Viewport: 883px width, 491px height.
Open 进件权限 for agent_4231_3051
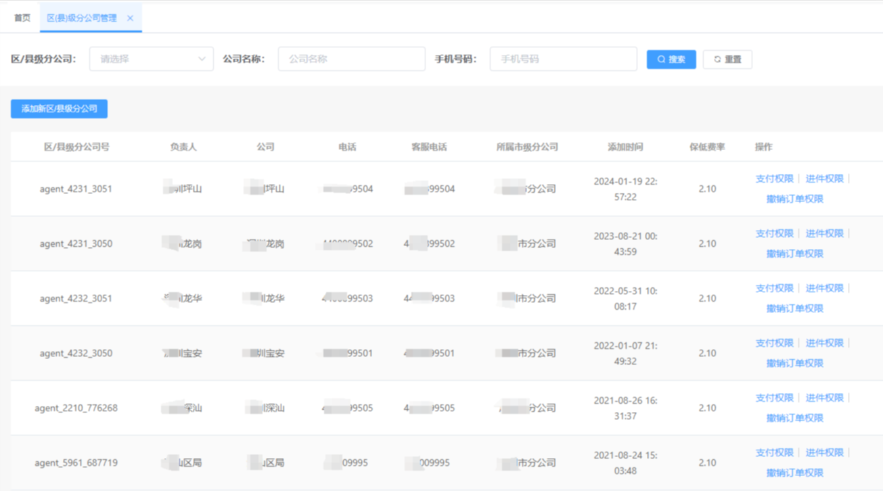(x=824, y=179)
